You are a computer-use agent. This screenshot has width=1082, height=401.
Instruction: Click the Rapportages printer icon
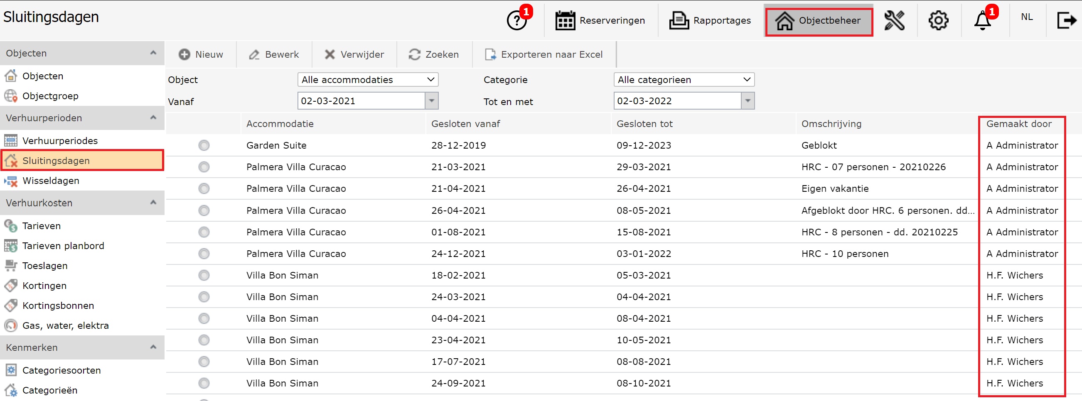679,20
